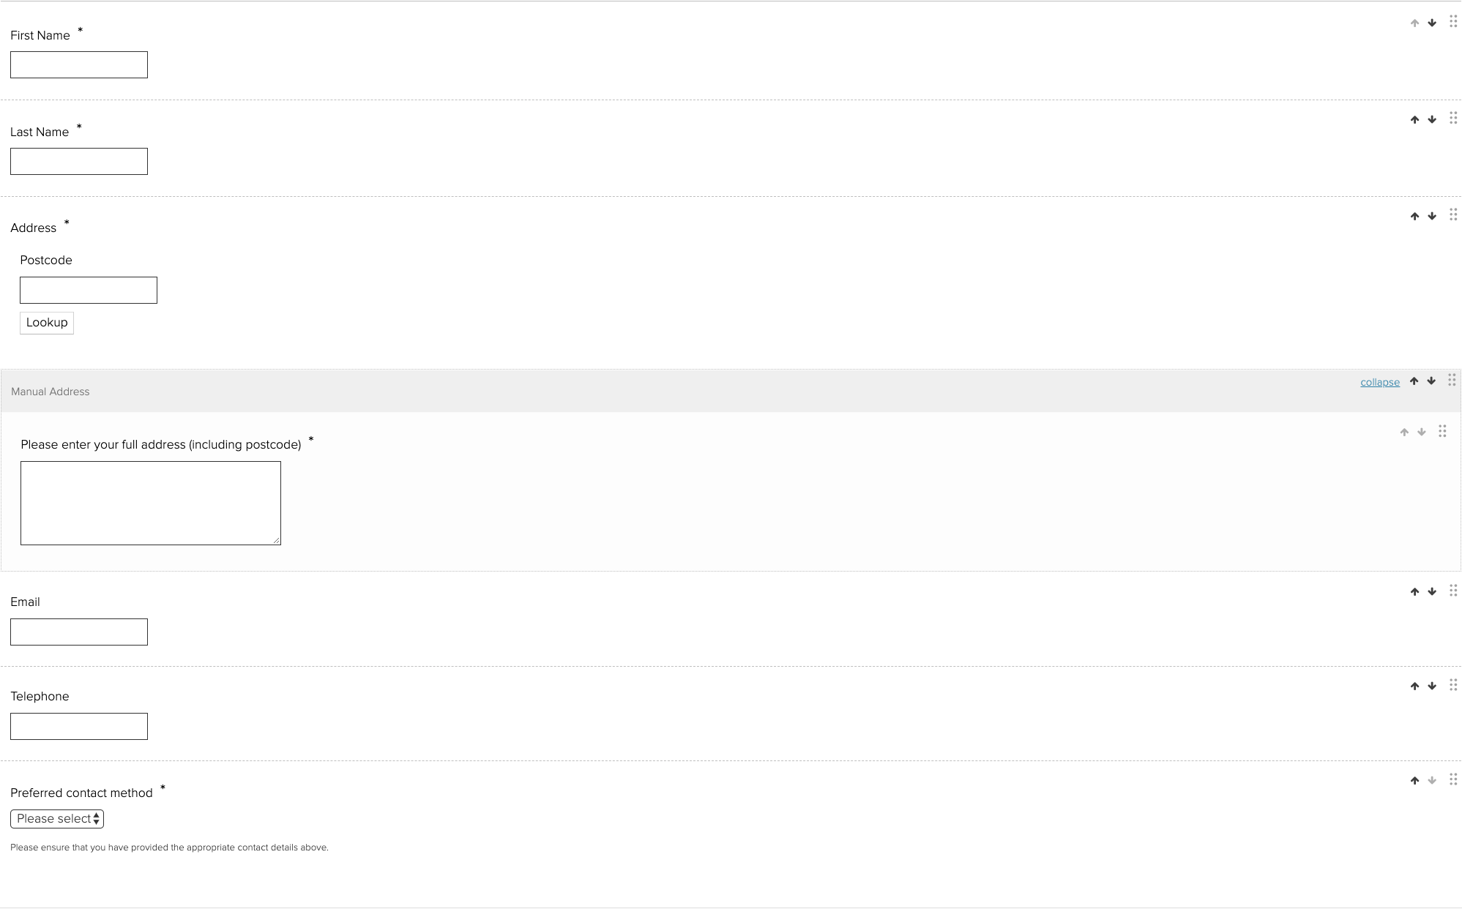1462x909 pixels.
Task: Click the drag handle for Manual Address section
Action: (1452, 380)
